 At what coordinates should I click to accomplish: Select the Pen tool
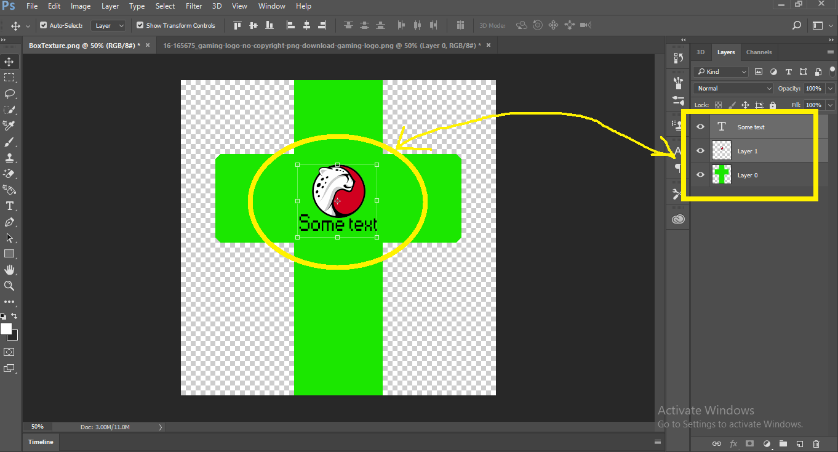pyautogui.click(x=9, y=222)
